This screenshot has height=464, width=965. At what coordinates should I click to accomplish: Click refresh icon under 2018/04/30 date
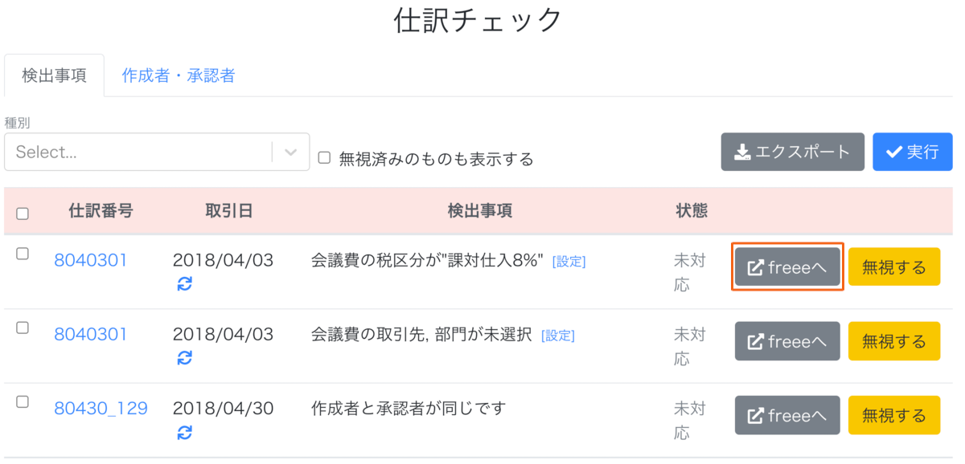tap(185, 433)
